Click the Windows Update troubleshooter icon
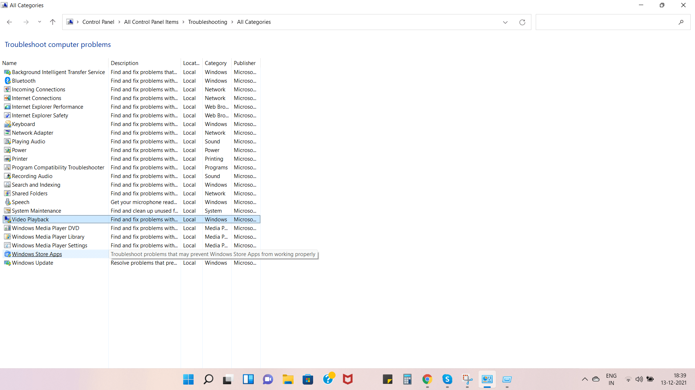 (x=8, y=263)
